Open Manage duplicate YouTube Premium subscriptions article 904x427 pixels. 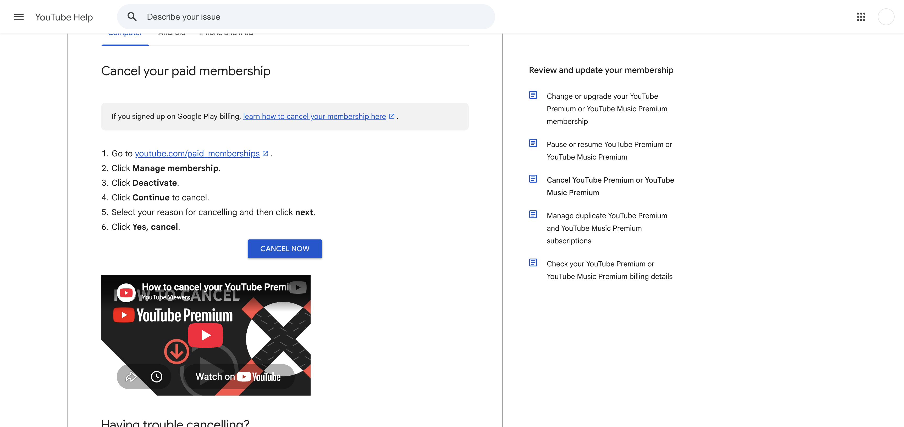pyautogui.click(x=607, y=228)
